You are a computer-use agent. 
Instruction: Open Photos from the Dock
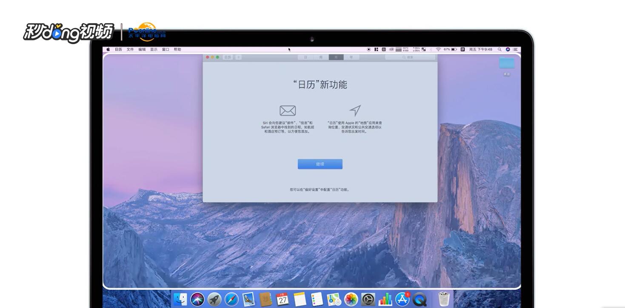[x=351, y=299]
